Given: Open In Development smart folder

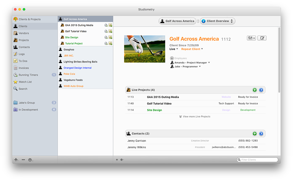Looking at the screenshot, I should click(35, 110).
